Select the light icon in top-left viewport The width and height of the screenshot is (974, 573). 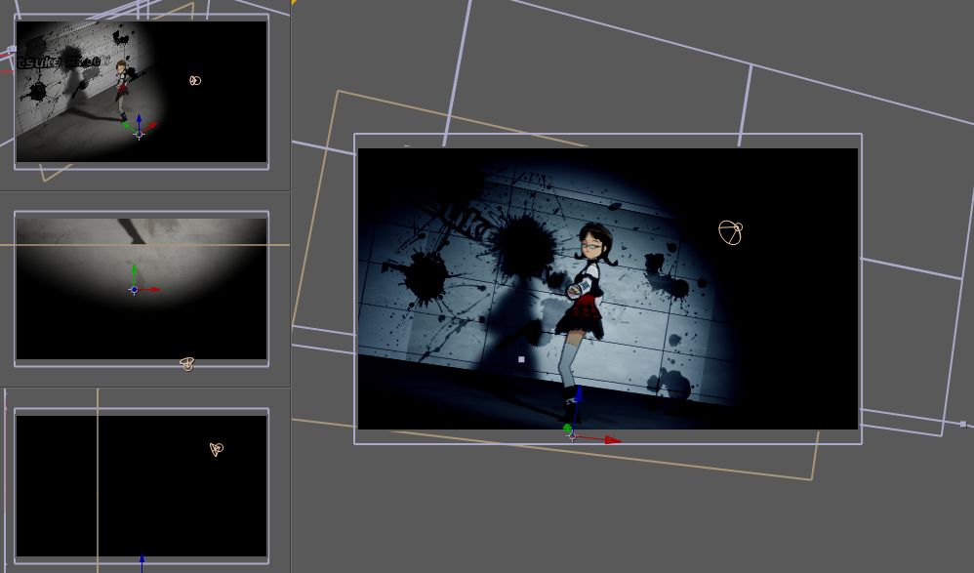(195, 80)
